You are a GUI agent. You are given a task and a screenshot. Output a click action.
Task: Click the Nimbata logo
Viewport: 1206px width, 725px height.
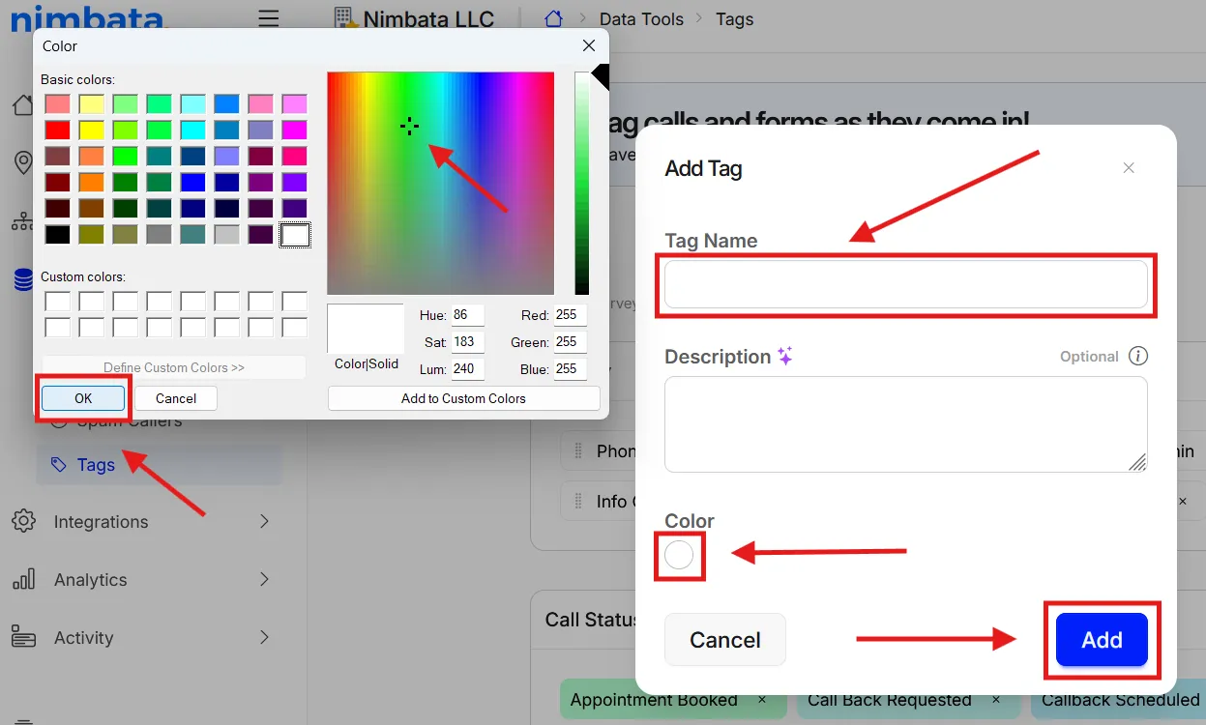(88, 16)
